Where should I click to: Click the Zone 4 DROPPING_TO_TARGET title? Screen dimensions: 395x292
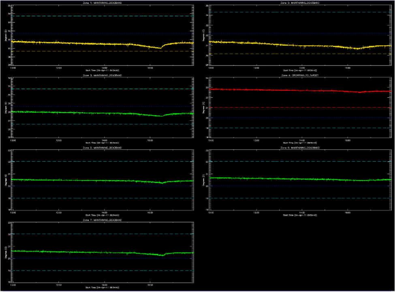(299, 76)
